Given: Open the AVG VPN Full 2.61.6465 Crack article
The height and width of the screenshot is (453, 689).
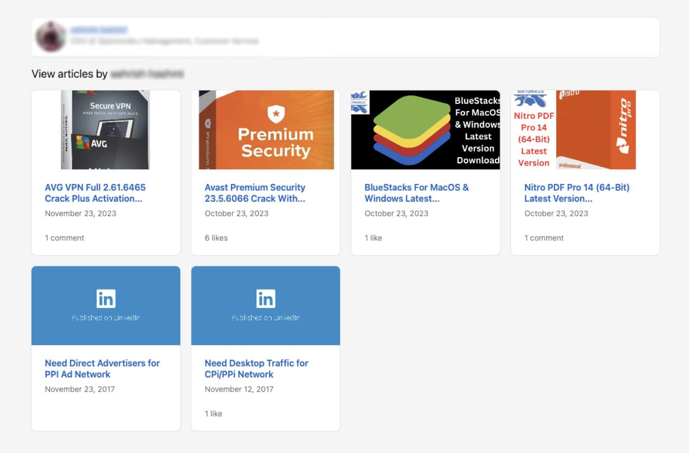Looking at the screenshot, I should click(x=95, y=193).
